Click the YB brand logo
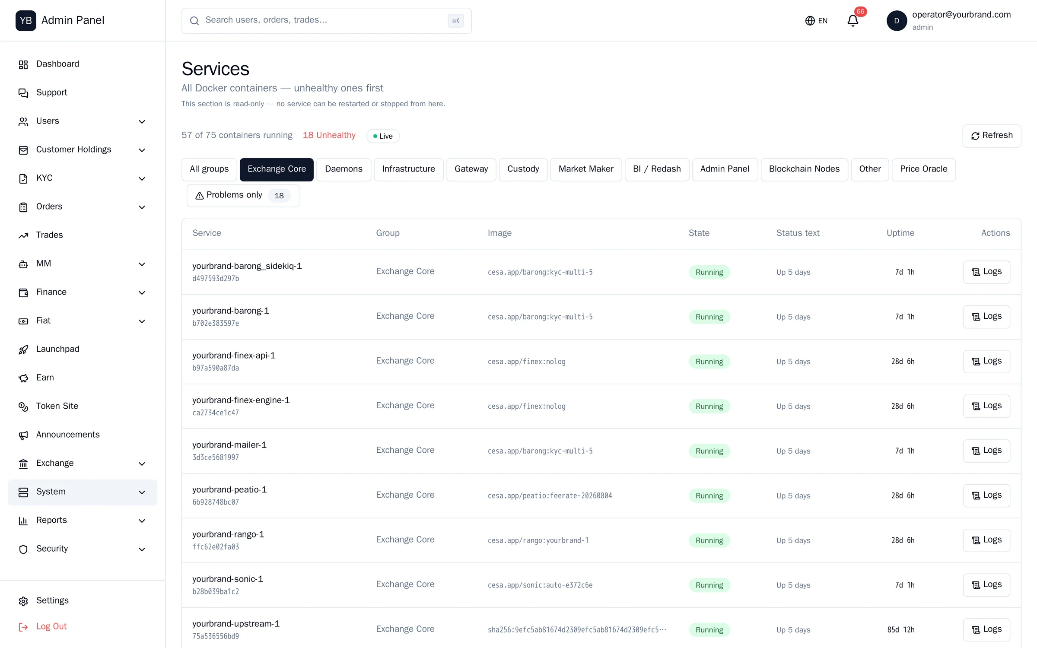This screenshot has width=1037, height=648. 26,21
